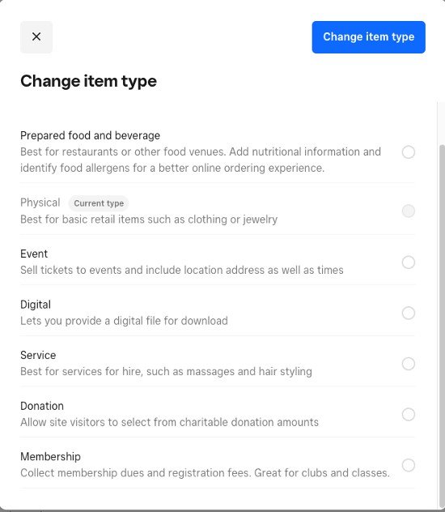The height and width of the screenshot is (512, 445).
Task: Select the Donation radio button
Action: point(408,414)
